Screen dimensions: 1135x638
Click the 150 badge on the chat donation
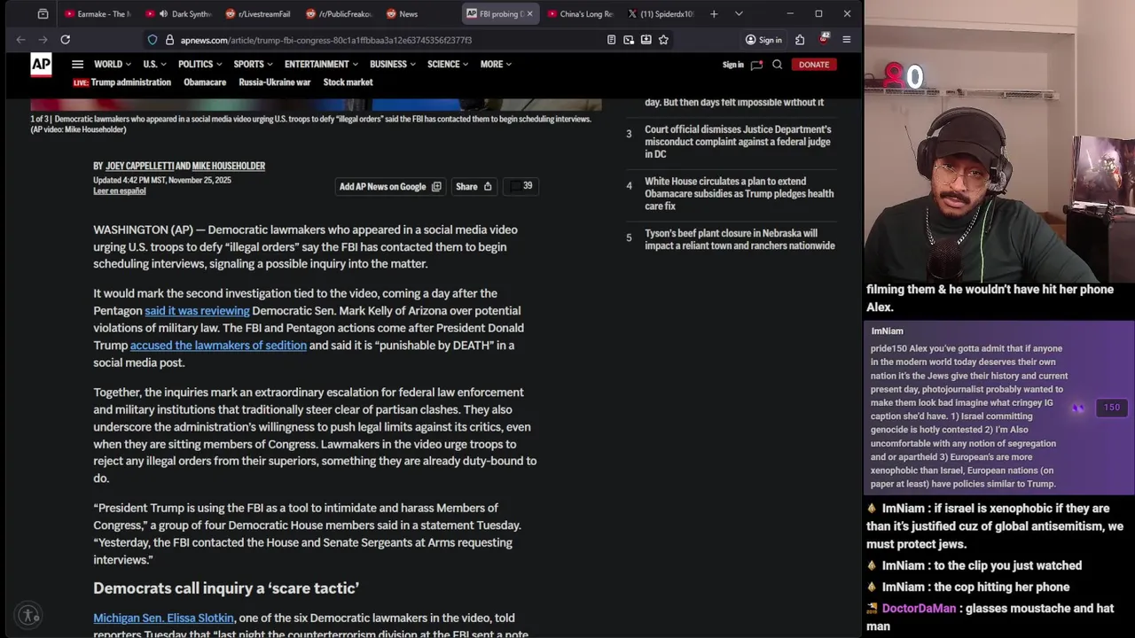click(x=1112, y=407)
